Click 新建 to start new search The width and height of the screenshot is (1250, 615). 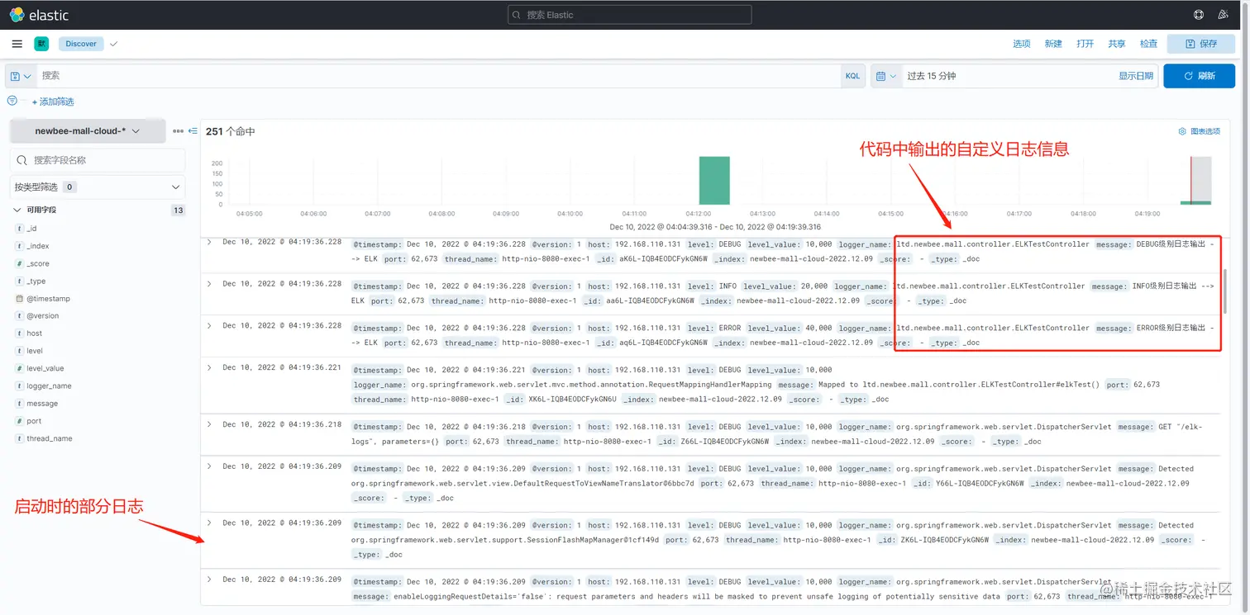pyautogui.click(x=1053, y=44)
